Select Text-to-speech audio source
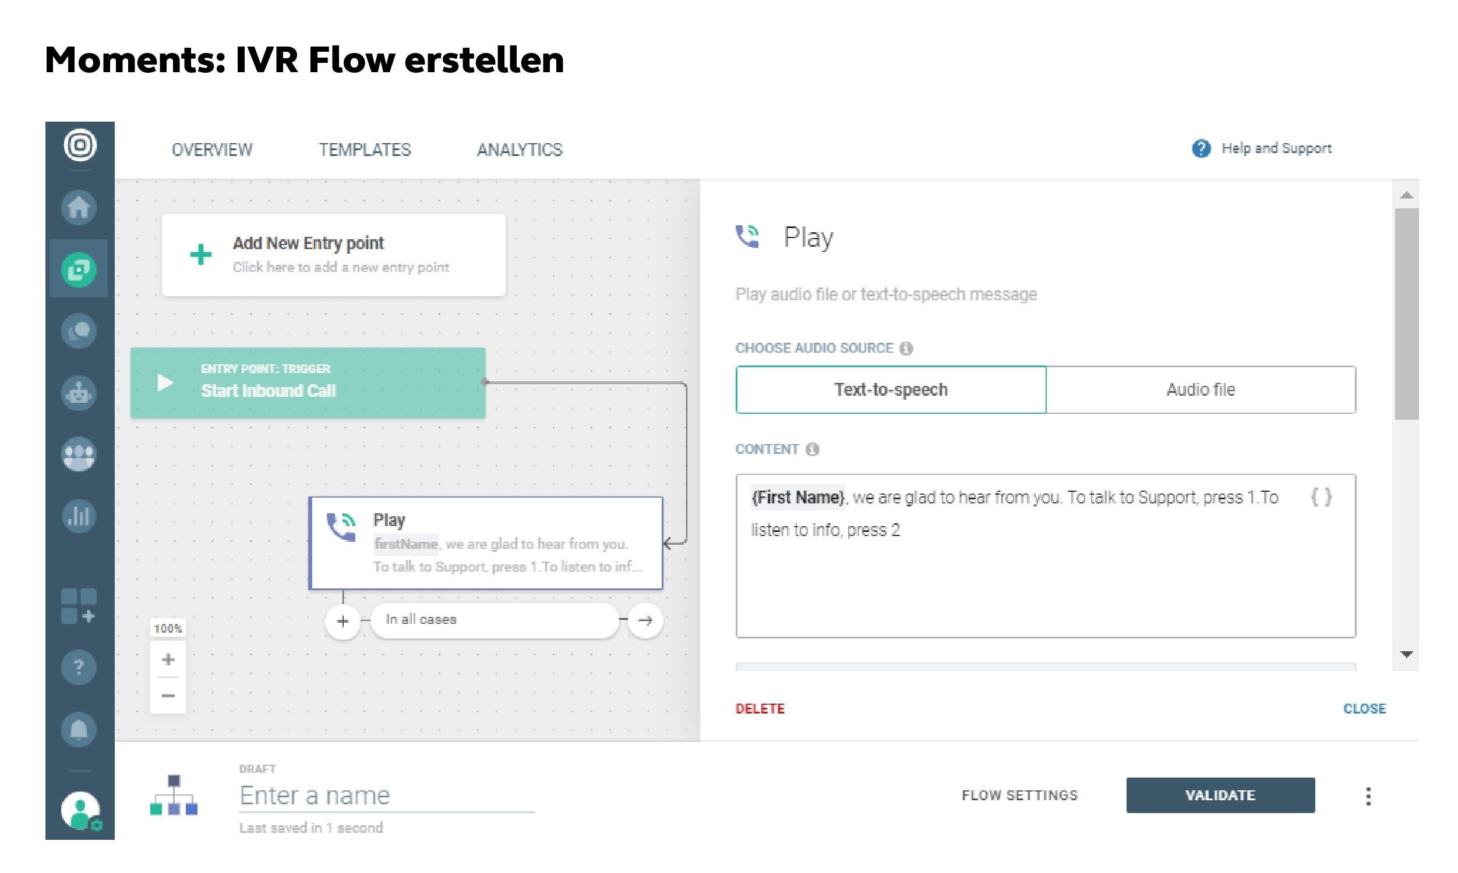Screen dimensions: 1458x873 [891, 389]
